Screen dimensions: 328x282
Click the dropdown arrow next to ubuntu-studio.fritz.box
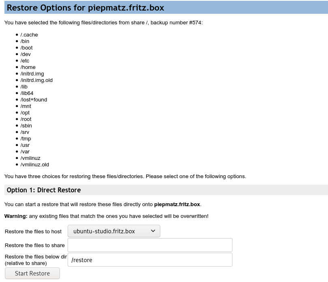pos(153,231)
